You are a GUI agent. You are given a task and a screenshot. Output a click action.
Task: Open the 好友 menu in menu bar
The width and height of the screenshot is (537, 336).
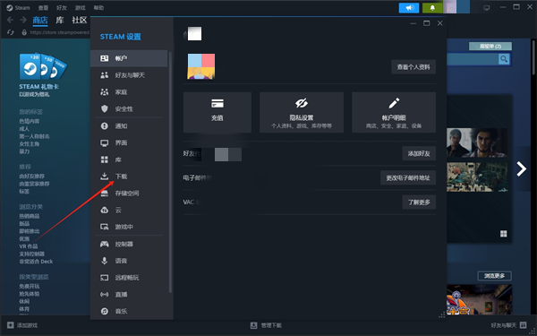[x=62, y=7]
